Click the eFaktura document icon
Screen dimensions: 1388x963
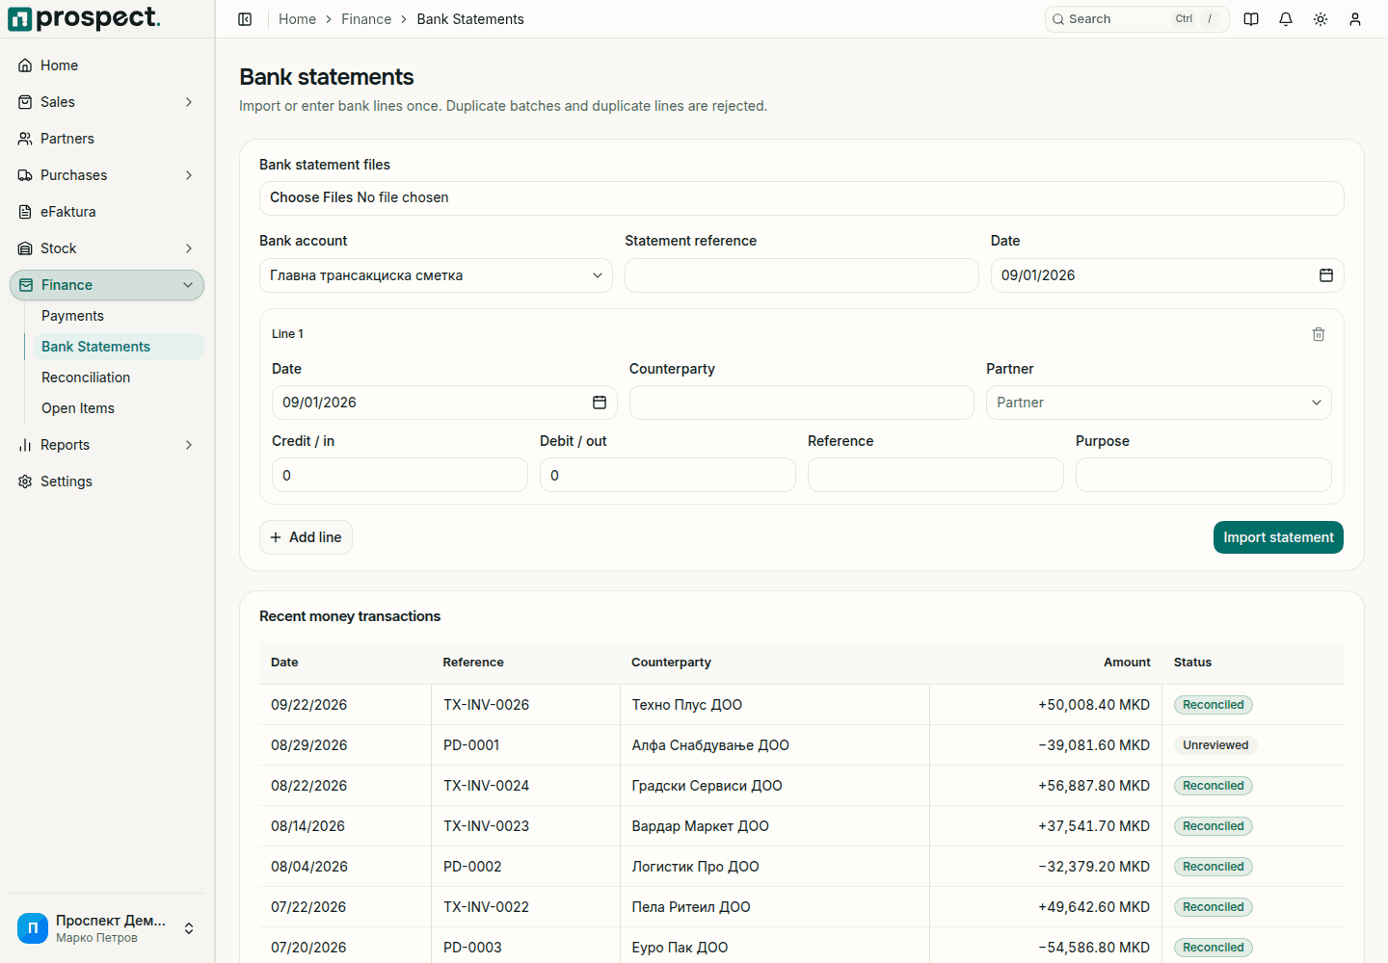click(25, 212)
